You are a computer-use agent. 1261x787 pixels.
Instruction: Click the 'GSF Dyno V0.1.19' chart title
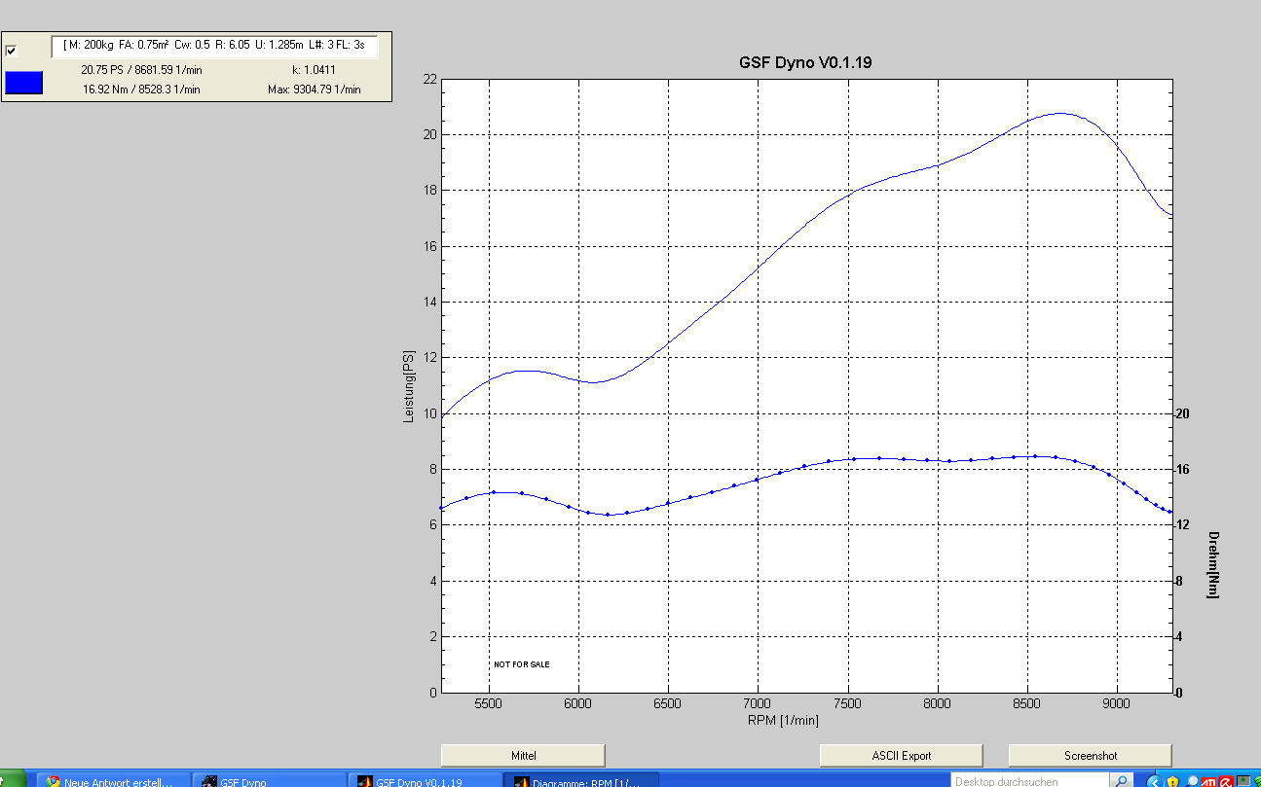click(x=805, y=63)
